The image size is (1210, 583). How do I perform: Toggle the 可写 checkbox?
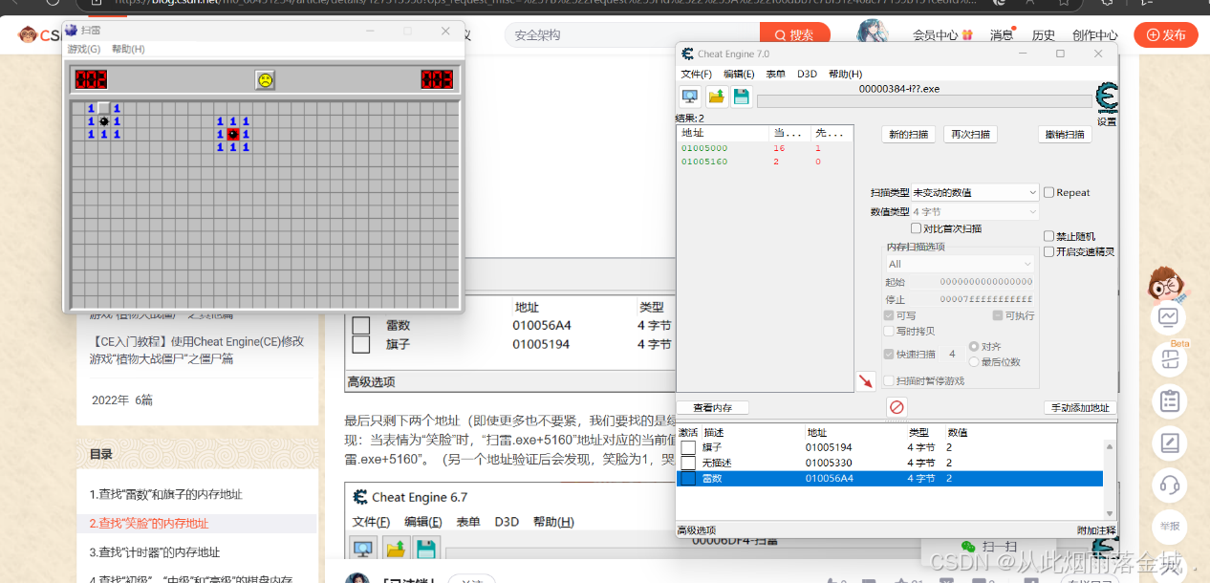coord(889,315)
